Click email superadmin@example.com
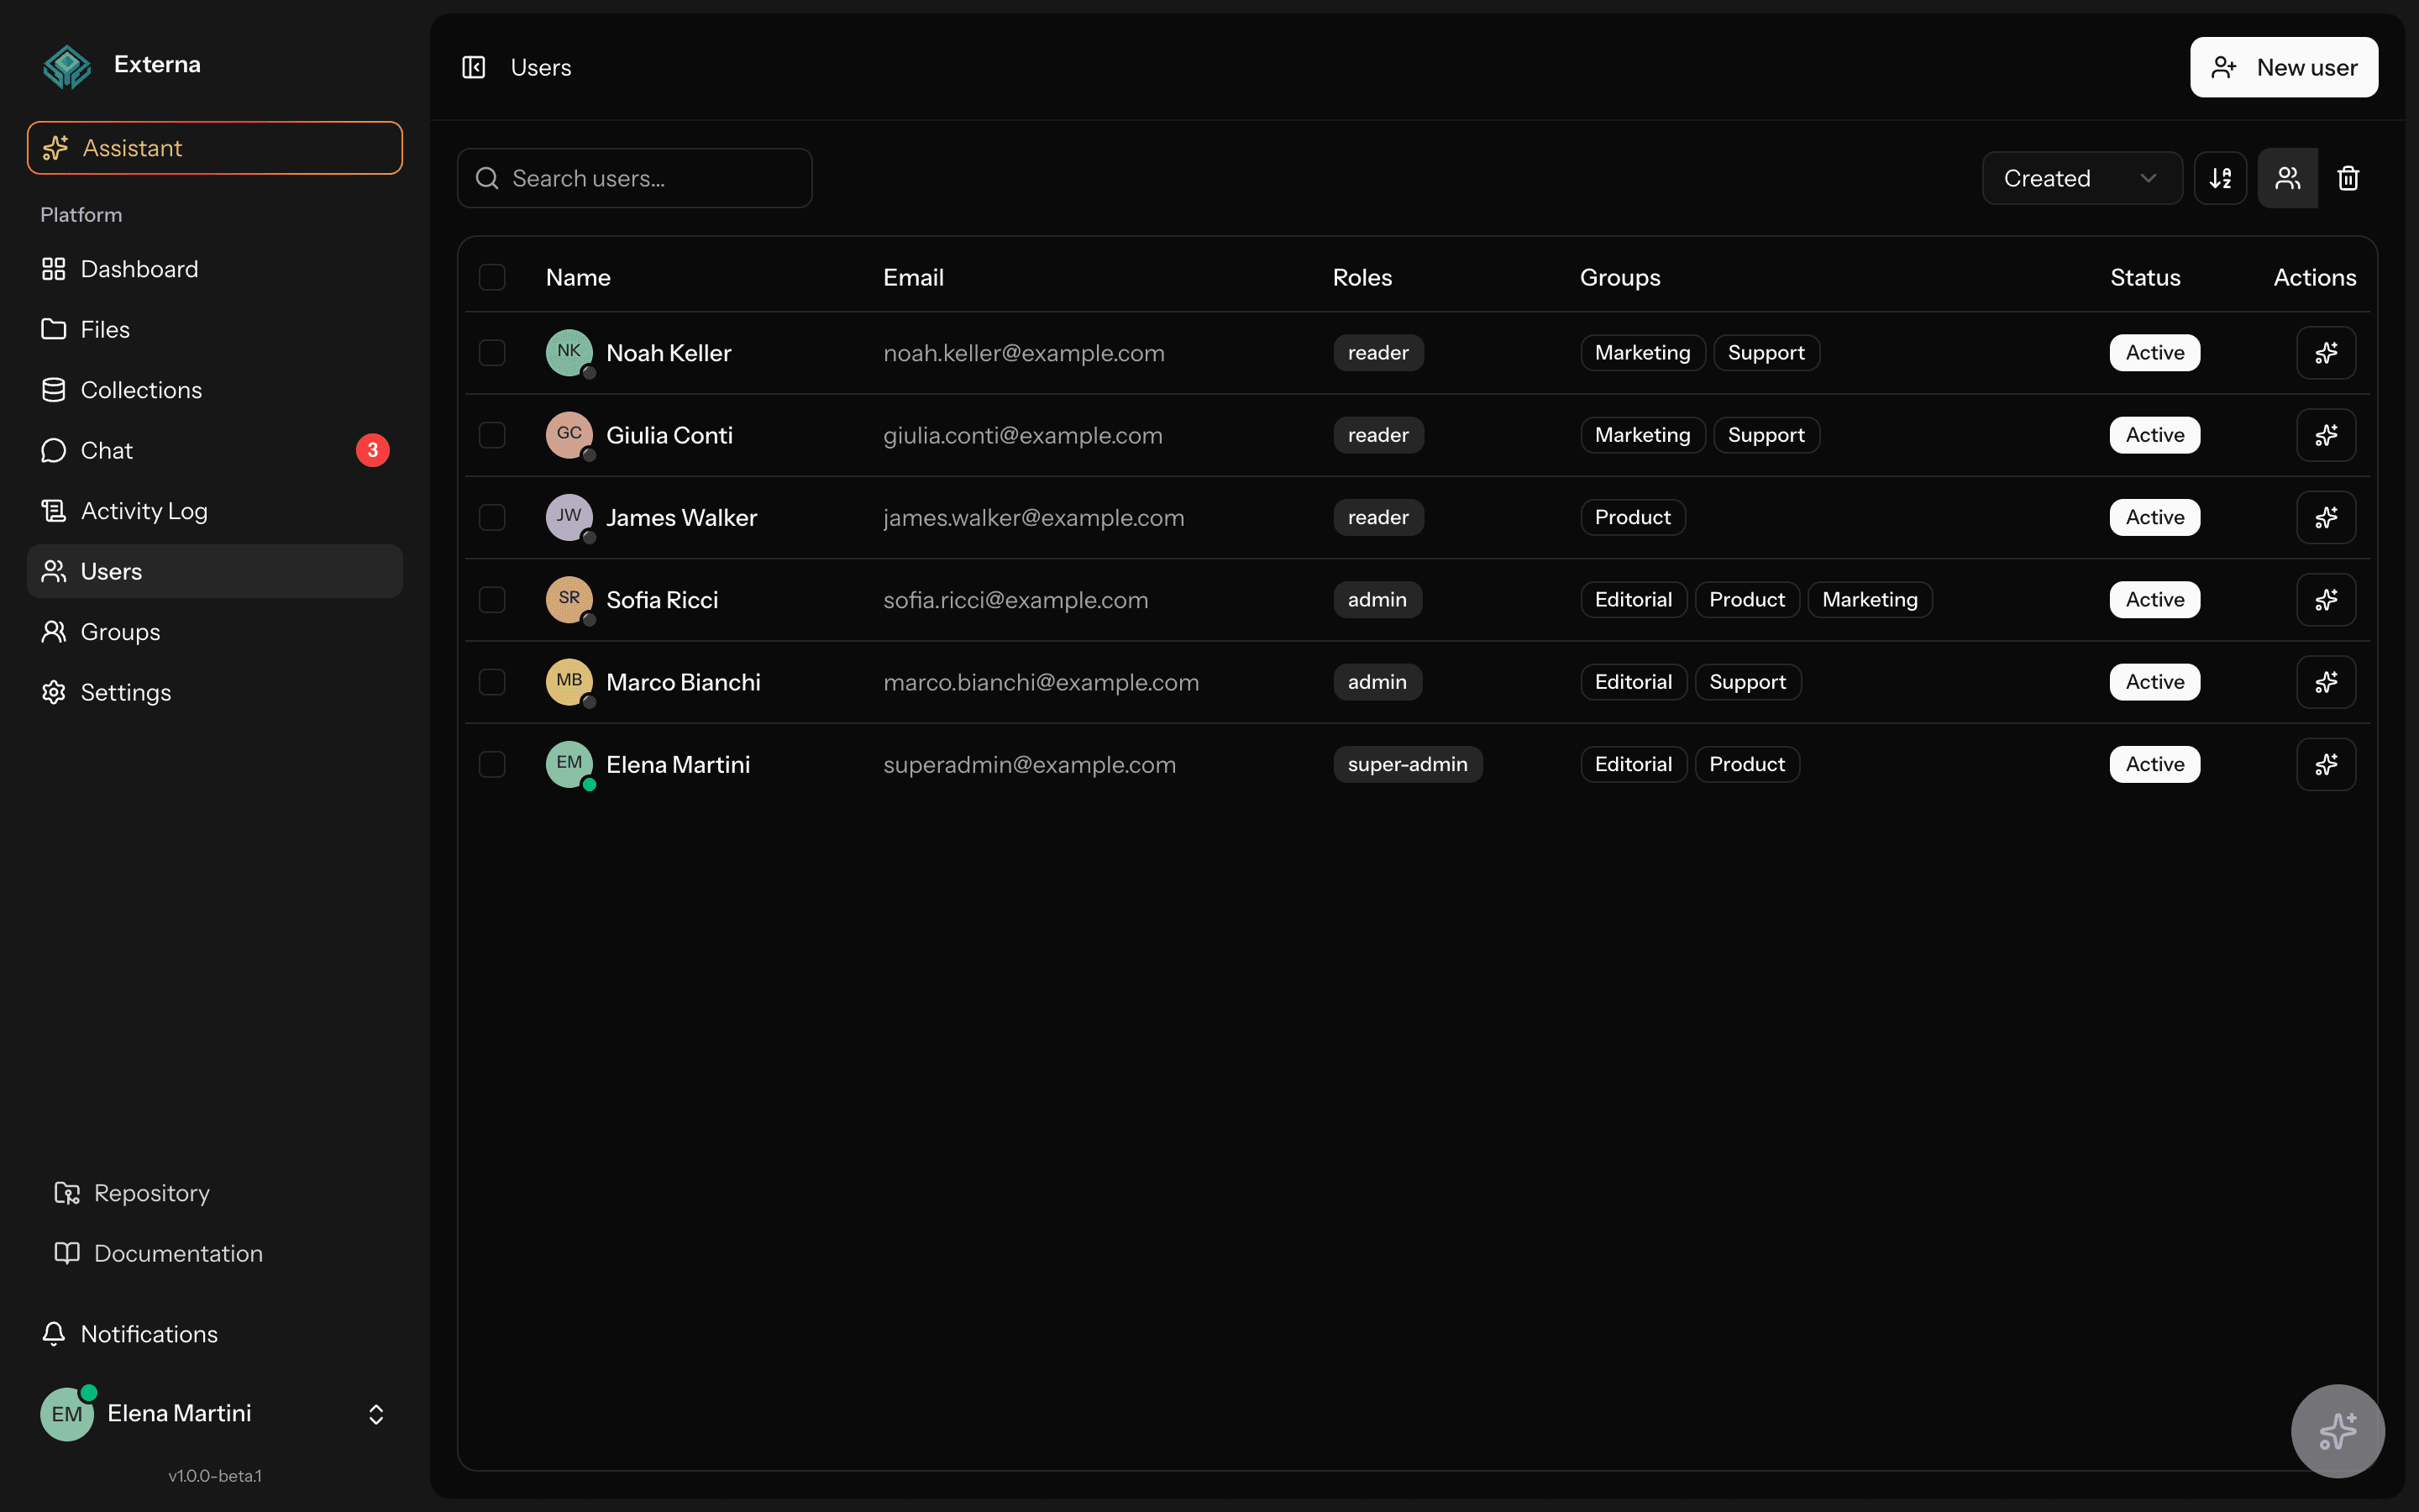This screenshot has height=1512, width=2419. click(1030, 764)
